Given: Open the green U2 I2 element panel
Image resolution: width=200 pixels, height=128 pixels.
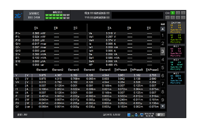Looking at the screenshot, I should pos(176,39).
